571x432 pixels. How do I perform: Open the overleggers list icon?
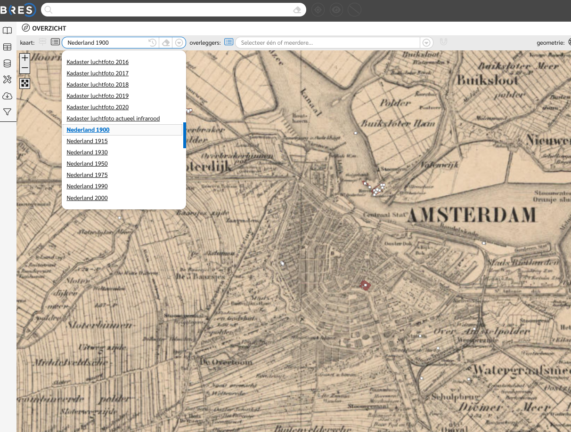pyautogui.click(x=228, y=42)
